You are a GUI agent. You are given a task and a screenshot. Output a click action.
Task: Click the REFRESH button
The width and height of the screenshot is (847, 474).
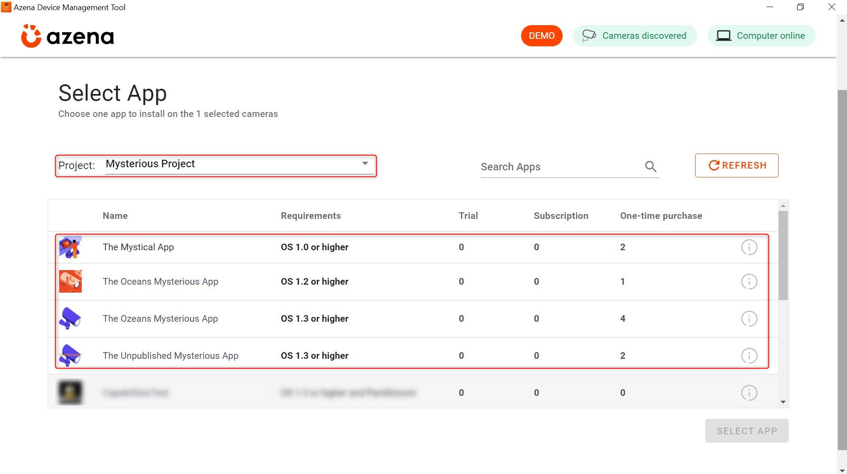click(x=737, y=166)
